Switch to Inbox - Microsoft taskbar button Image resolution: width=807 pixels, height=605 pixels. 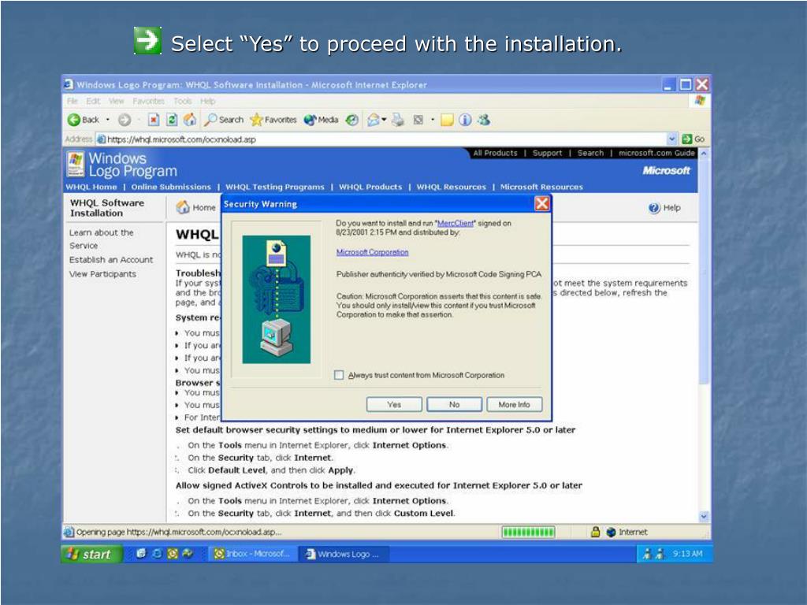click(252, 554)
